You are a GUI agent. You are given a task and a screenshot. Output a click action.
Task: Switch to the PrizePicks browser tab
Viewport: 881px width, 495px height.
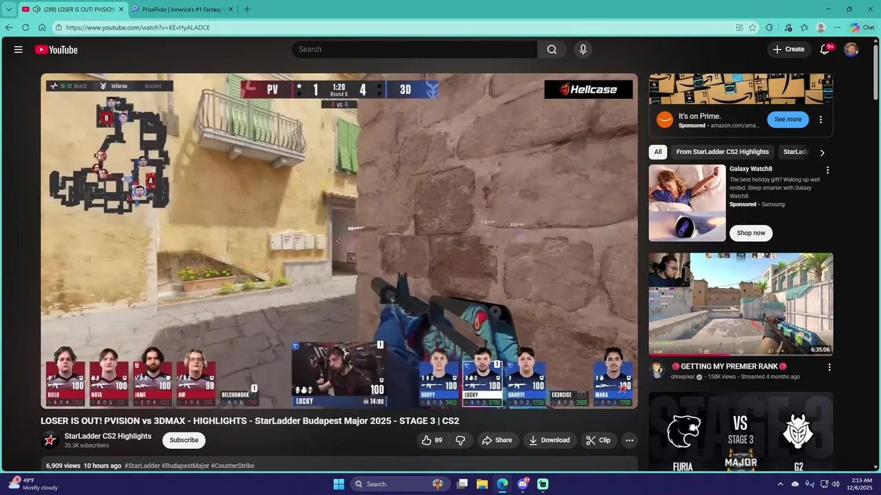coord(184,9)
